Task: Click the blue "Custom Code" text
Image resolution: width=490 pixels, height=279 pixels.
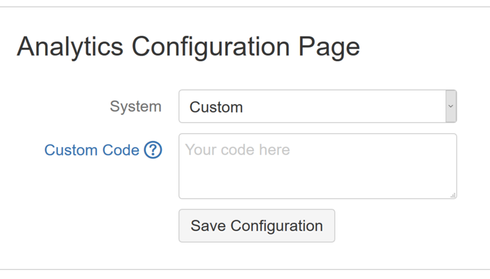Action: tap(92, 150)
